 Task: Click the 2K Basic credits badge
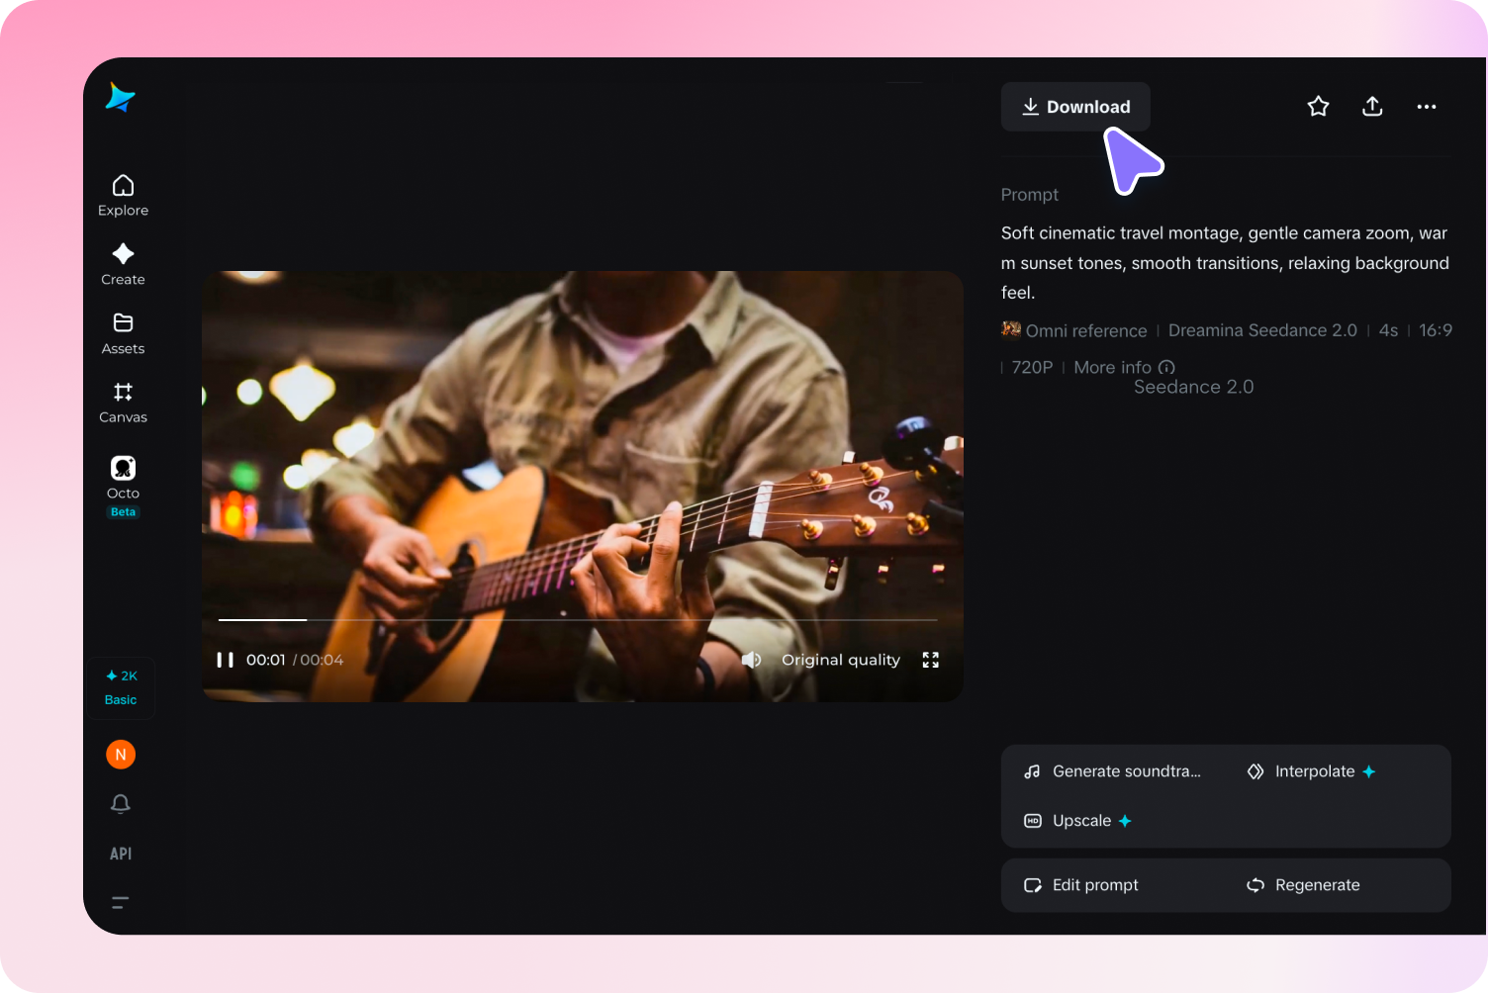tap(121, 687)
